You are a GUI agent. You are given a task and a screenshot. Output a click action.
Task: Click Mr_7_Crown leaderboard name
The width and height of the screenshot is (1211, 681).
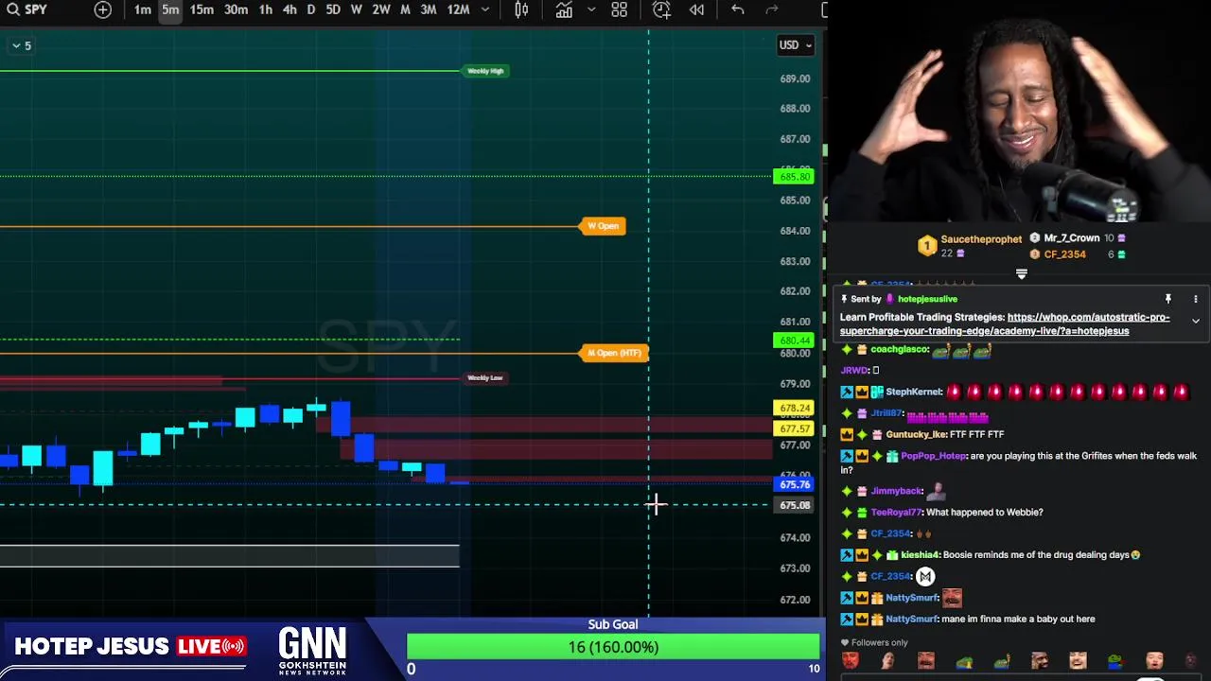pyautogui.click(x=1072, y=238)
